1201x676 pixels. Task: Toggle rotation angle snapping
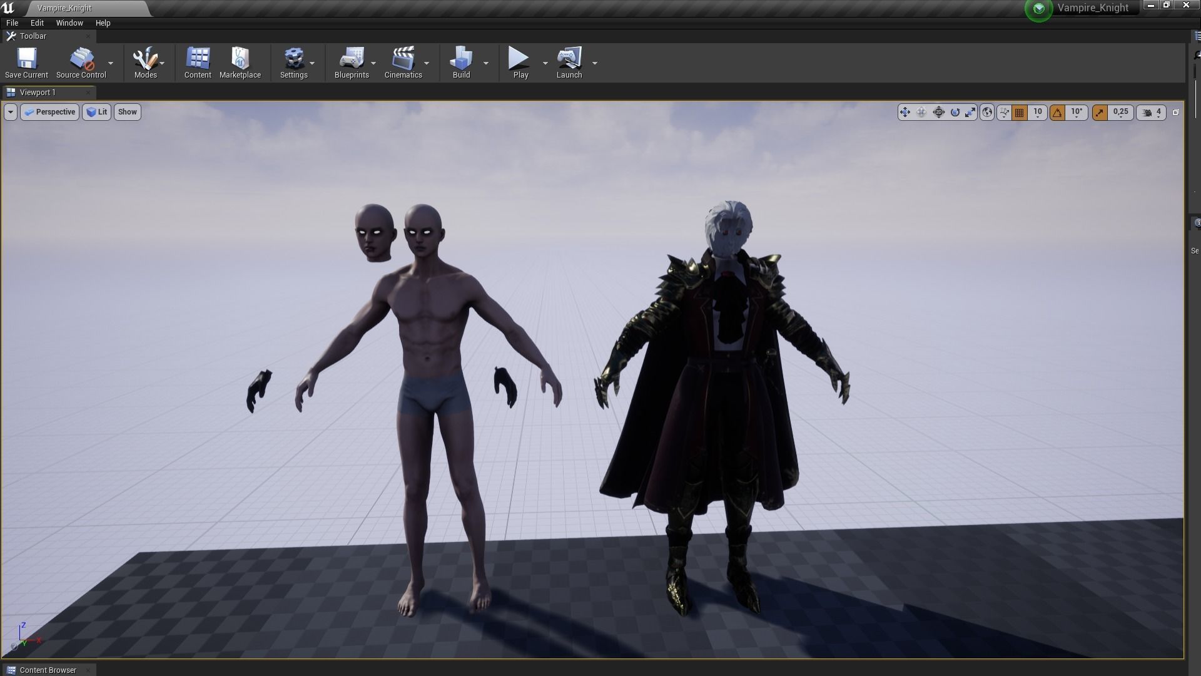pos(1058,113)
